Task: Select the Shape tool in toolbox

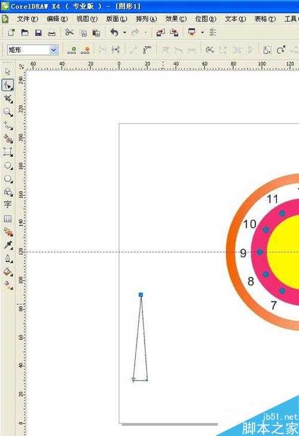Action: pyautogui.click(x=8, y=85)
